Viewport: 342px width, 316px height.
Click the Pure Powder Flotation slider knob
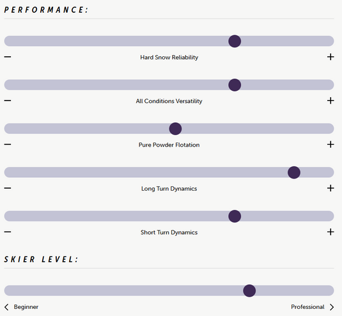[175, 129]
